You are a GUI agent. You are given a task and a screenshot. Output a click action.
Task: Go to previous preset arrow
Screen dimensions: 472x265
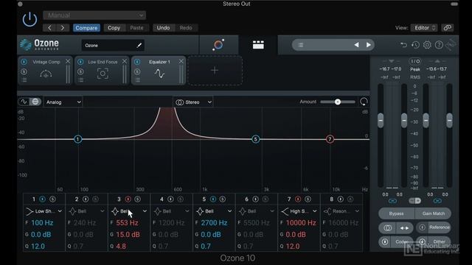coord(356,45)
